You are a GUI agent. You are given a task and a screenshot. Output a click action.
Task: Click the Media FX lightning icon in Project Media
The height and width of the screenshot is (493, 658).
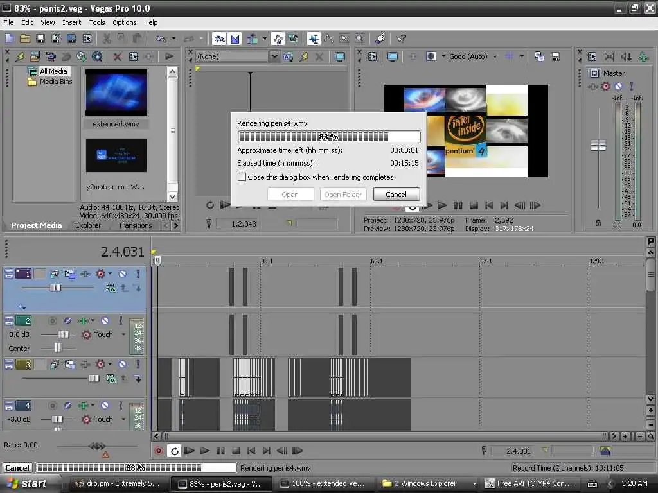pyautogui.click(x=20, y=56)
